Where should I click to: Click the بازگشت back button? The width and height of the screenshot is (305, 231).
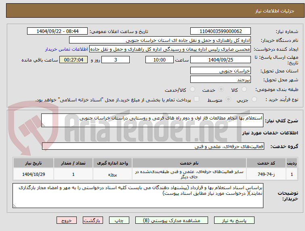(x=93, y=221)
